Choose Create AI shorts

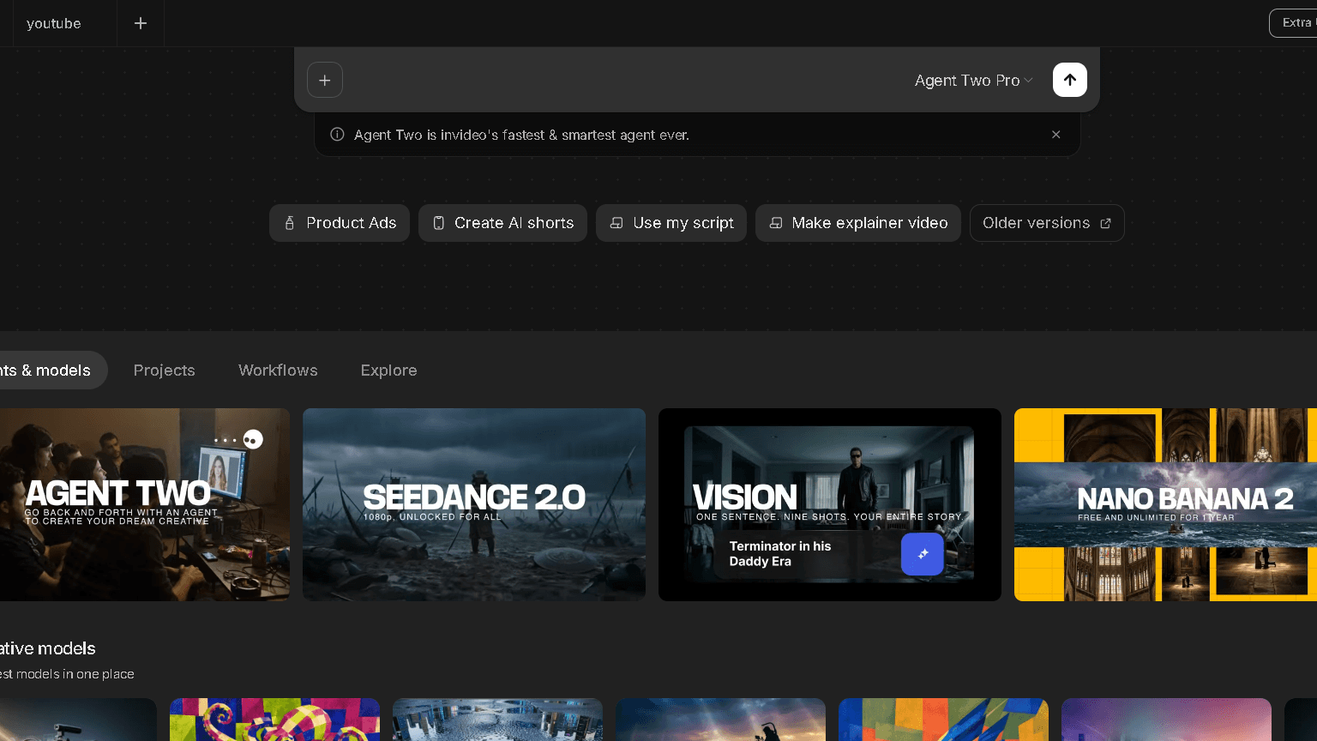[x=502, y=223]
